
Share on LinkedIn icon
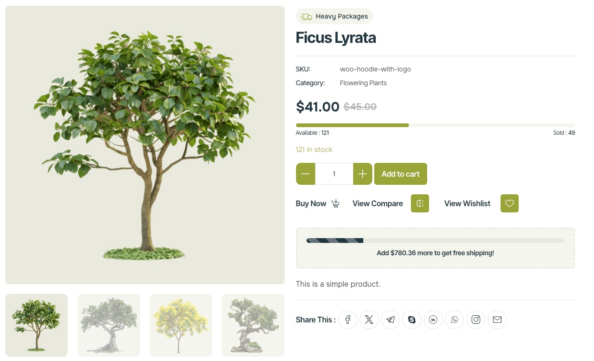pos(433,320)
